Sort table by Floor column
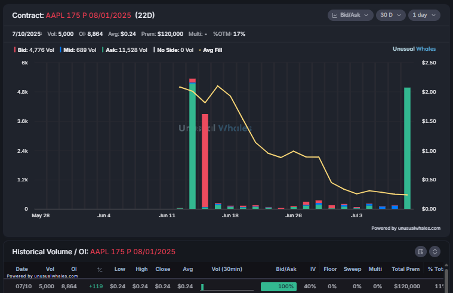The height and width of the screenshot is (293, 453). coord(330,269)
